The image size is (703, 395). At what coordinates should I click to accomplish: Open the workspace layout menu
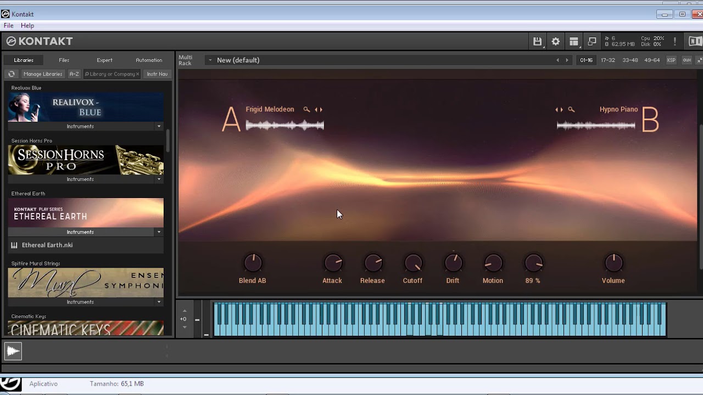[x=574, y=41]
